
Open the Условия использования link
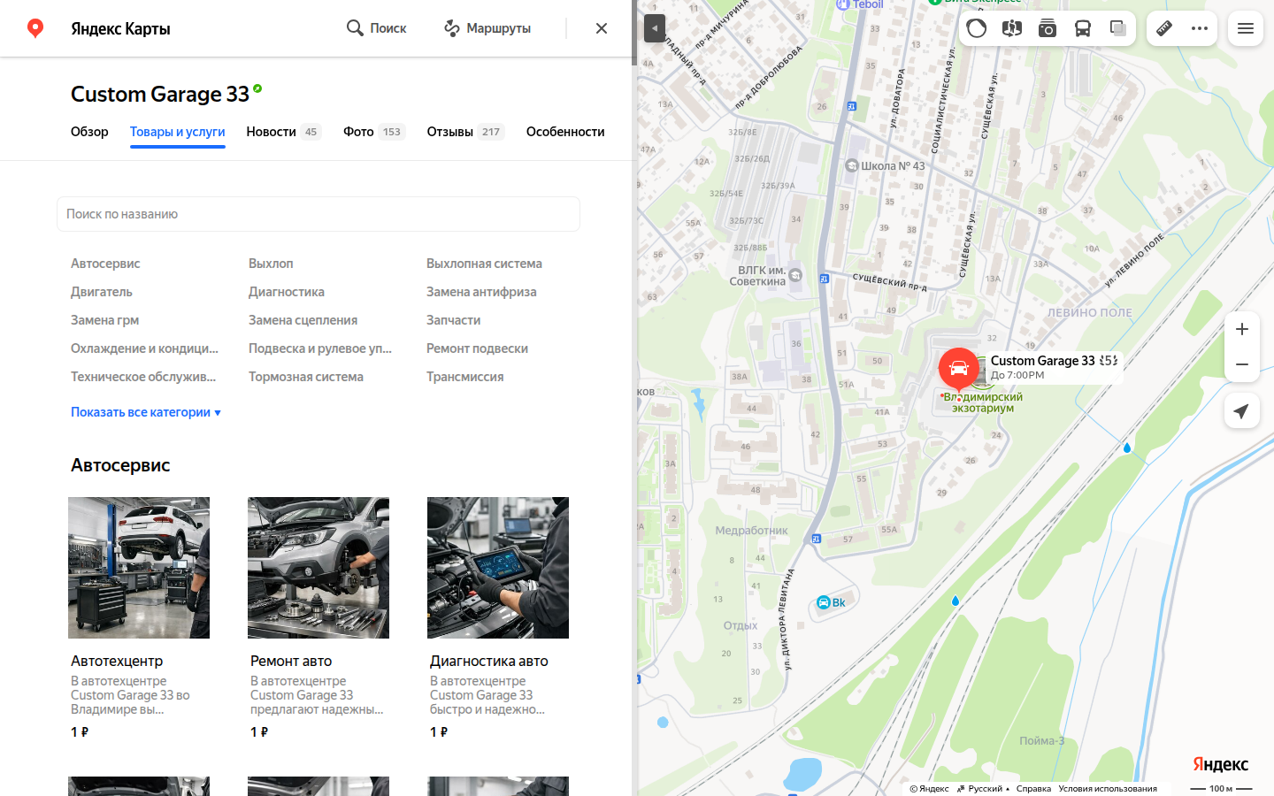[x=1108, y=789]
